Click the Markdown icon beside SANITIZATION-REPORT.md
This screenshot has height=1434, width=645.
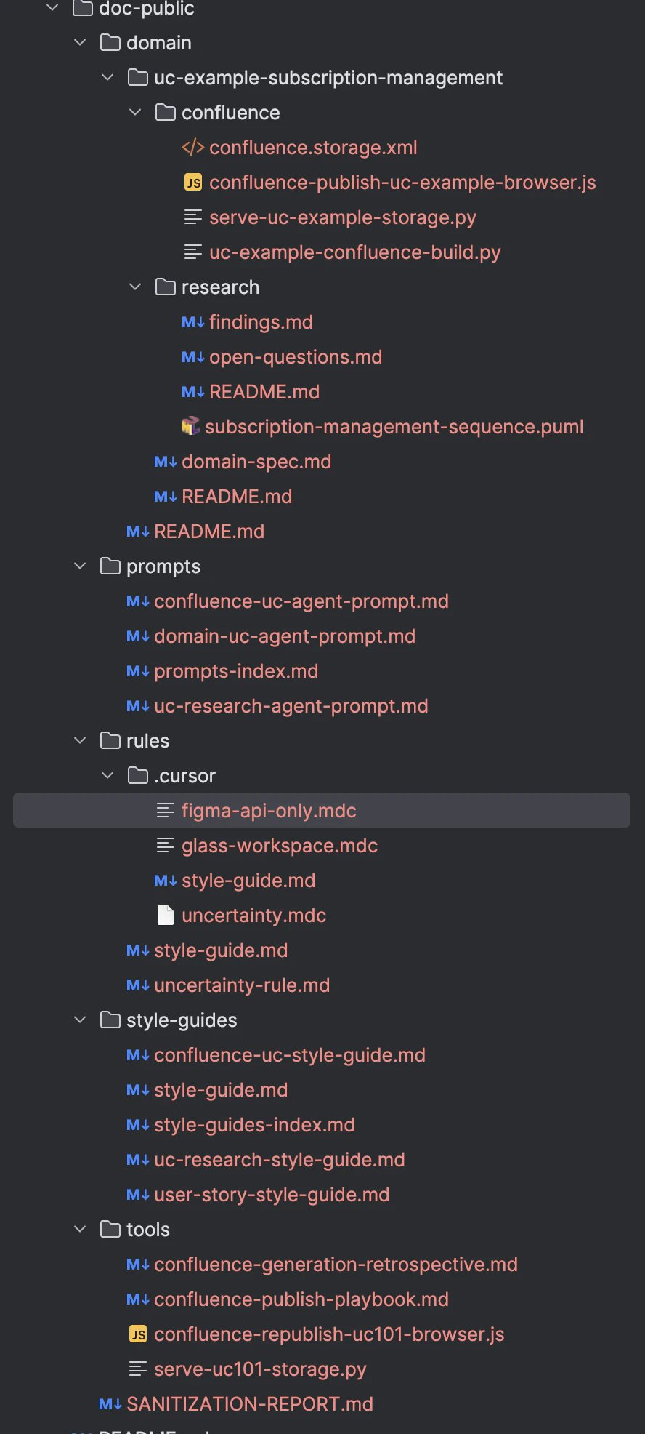110,1404
